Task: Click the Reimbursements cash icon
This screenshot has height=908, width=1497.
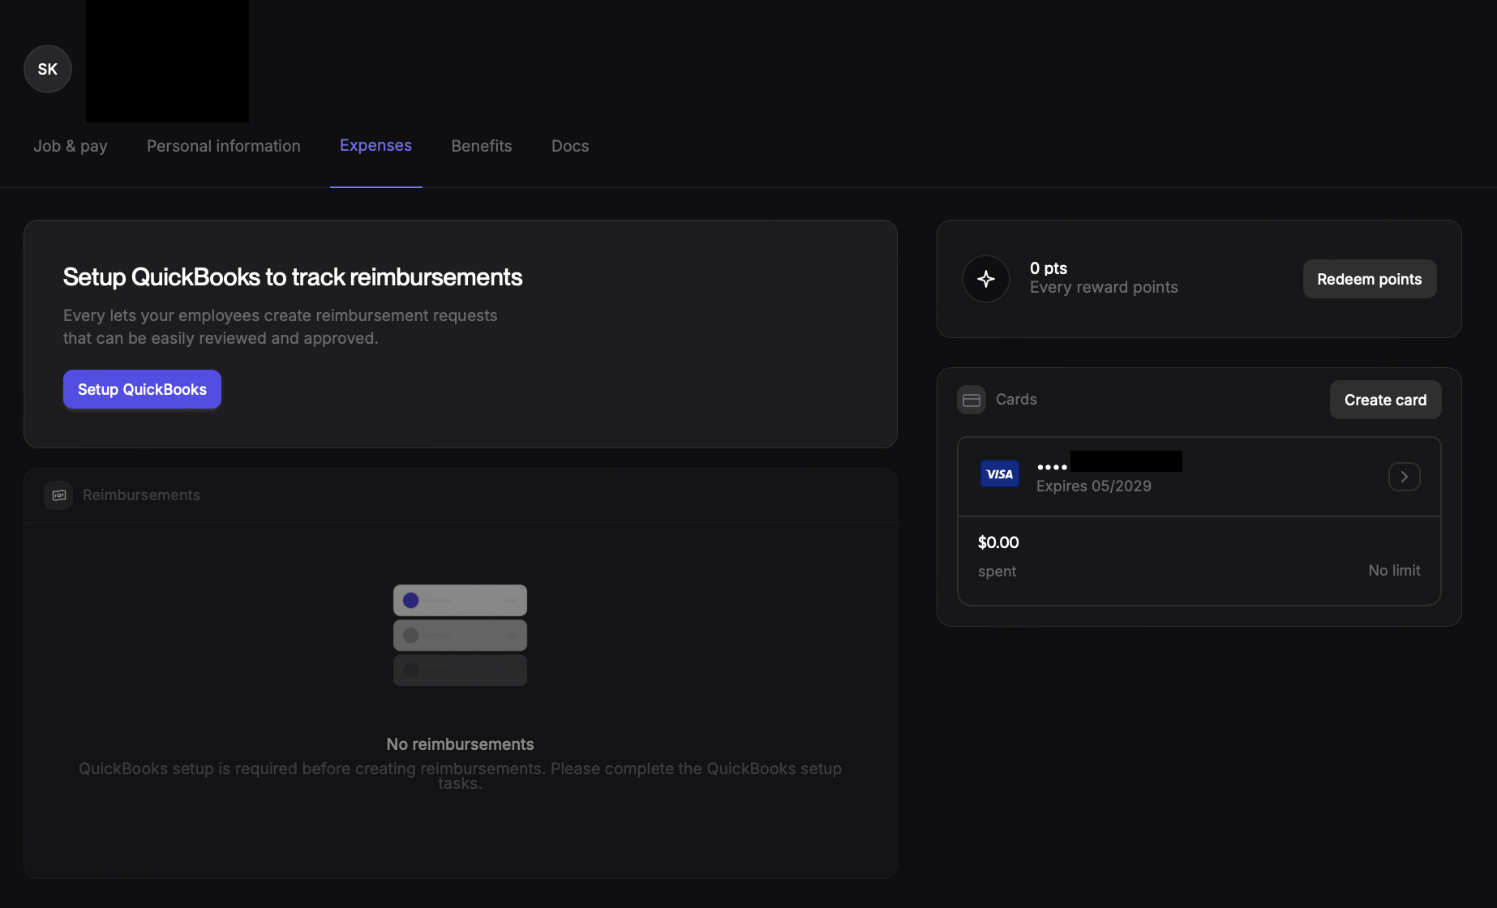Action: (59, 495)
